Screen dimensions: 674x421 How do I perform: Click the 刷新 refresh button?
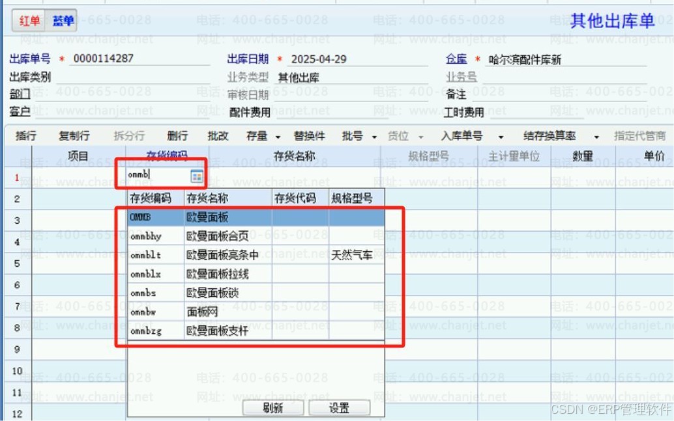pos(273,408)
